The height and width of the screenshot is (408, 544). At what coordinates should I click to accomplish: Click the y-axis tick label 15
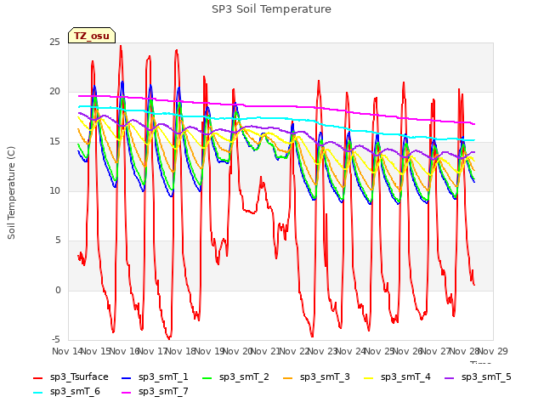click(54, 142)
